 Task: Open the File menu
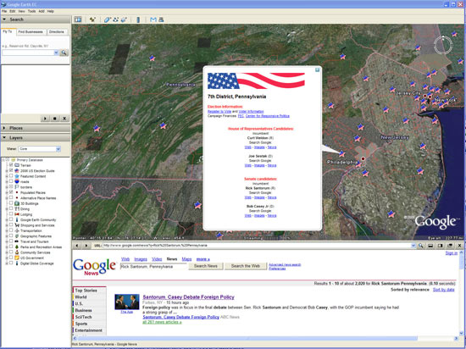click(x=4, y=11)
